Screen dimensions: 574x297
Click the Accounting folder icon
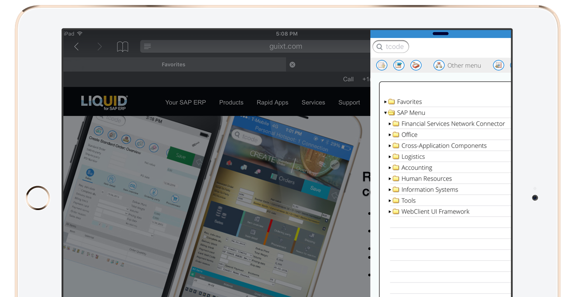tap(396, 168)
